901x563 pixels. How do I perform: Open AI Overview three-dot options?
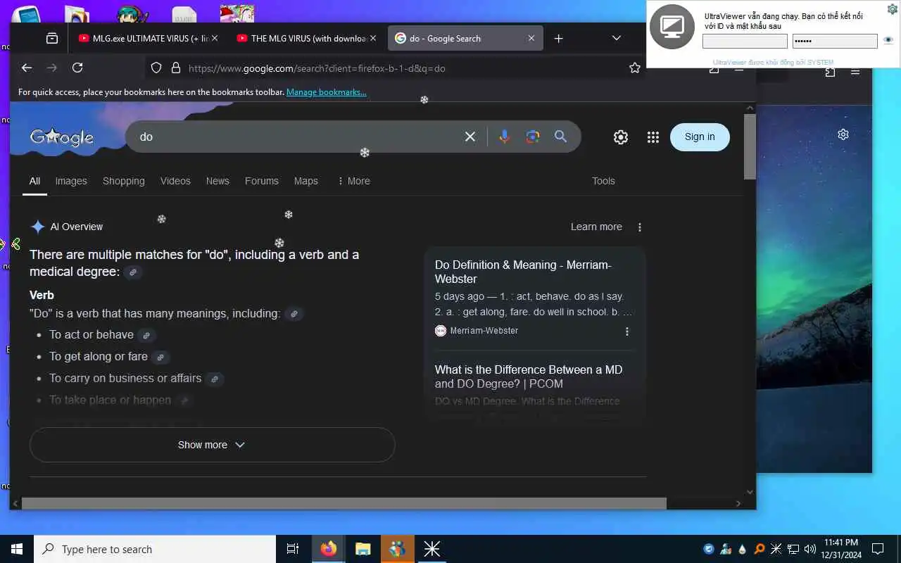tap(639, 227)
